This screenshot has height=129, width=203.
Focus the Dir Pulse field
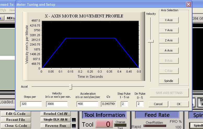coord(140,104)
